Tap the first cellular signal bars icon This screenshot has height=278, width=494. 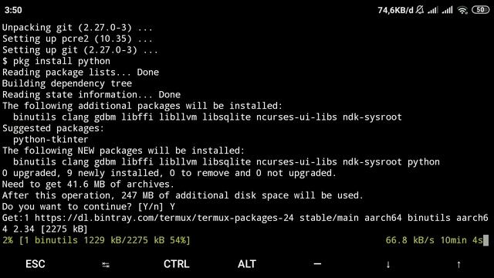point(433,10)
